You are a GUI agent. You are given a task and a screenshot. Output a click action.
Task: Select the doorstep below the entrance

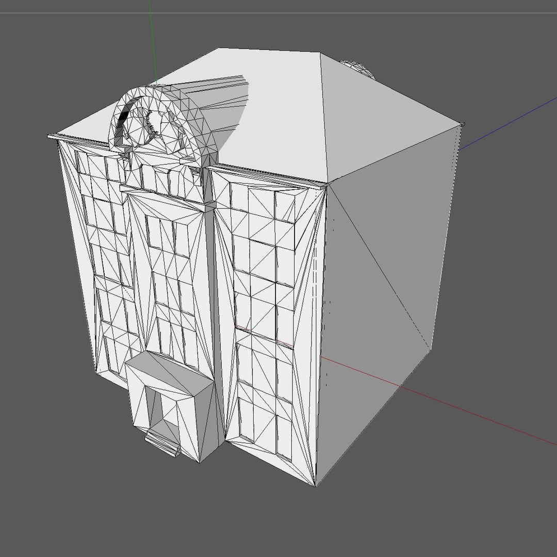click(x=163, y=444)
